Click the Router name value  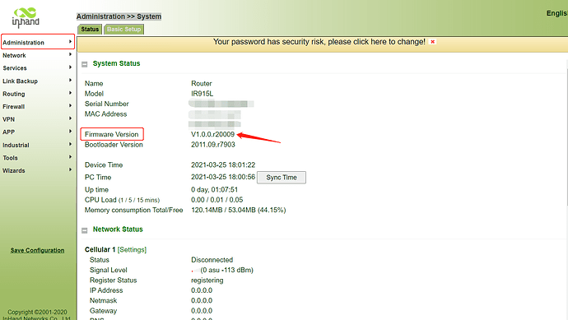202,84
